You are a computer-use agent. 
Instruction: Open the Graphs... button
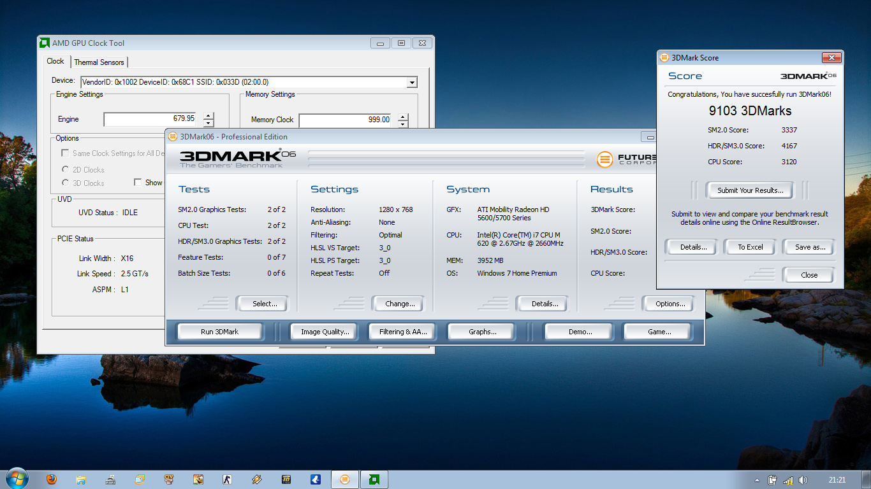click(x=482, y=332)
